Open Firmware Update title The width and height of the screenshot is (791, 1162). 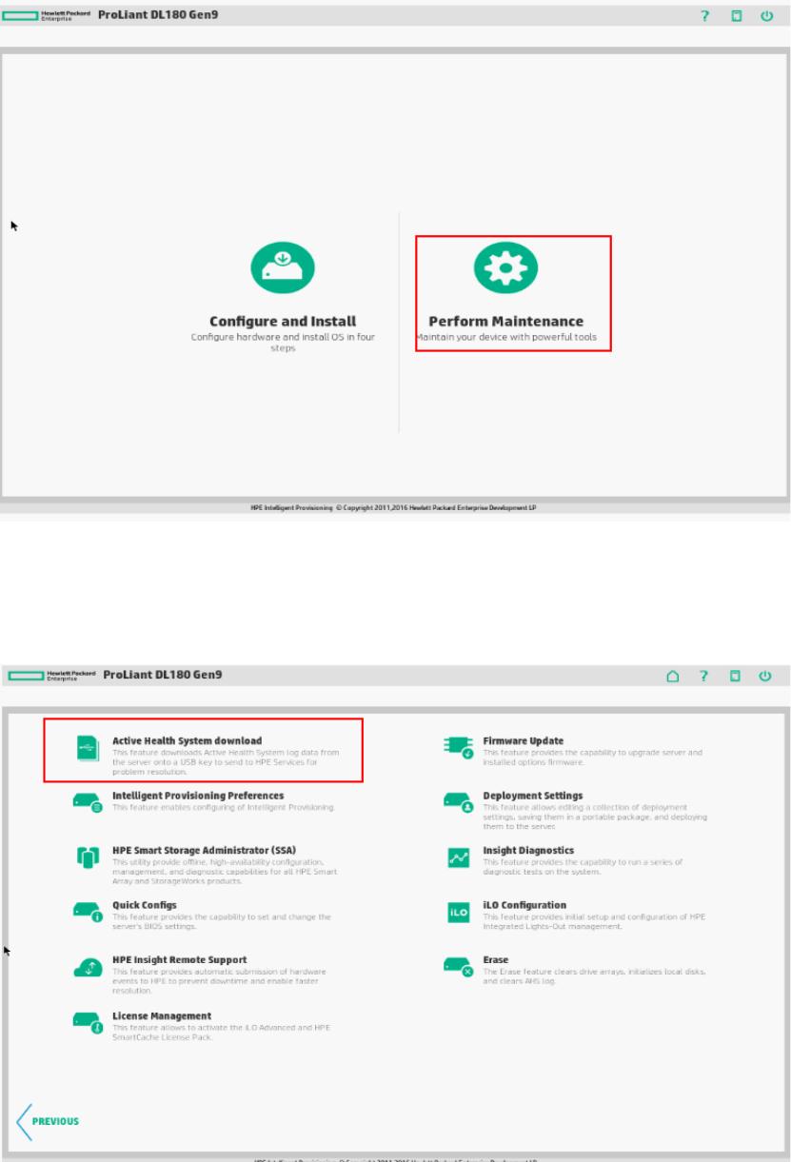[524, 740]
